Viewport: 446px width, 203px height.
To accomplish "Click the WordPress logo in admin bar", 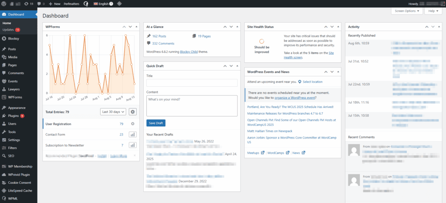I will pyautogui.click(x=4, y=3).
